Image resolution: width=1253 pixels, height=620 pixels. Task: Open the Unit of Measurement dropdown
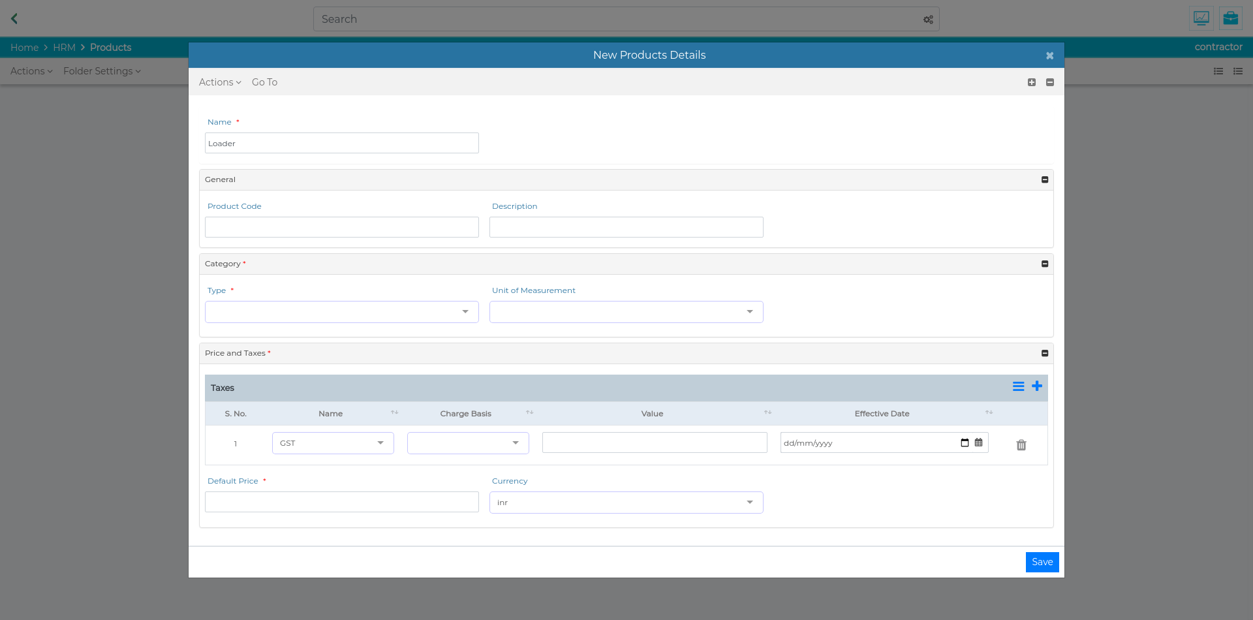pos(626,312)
